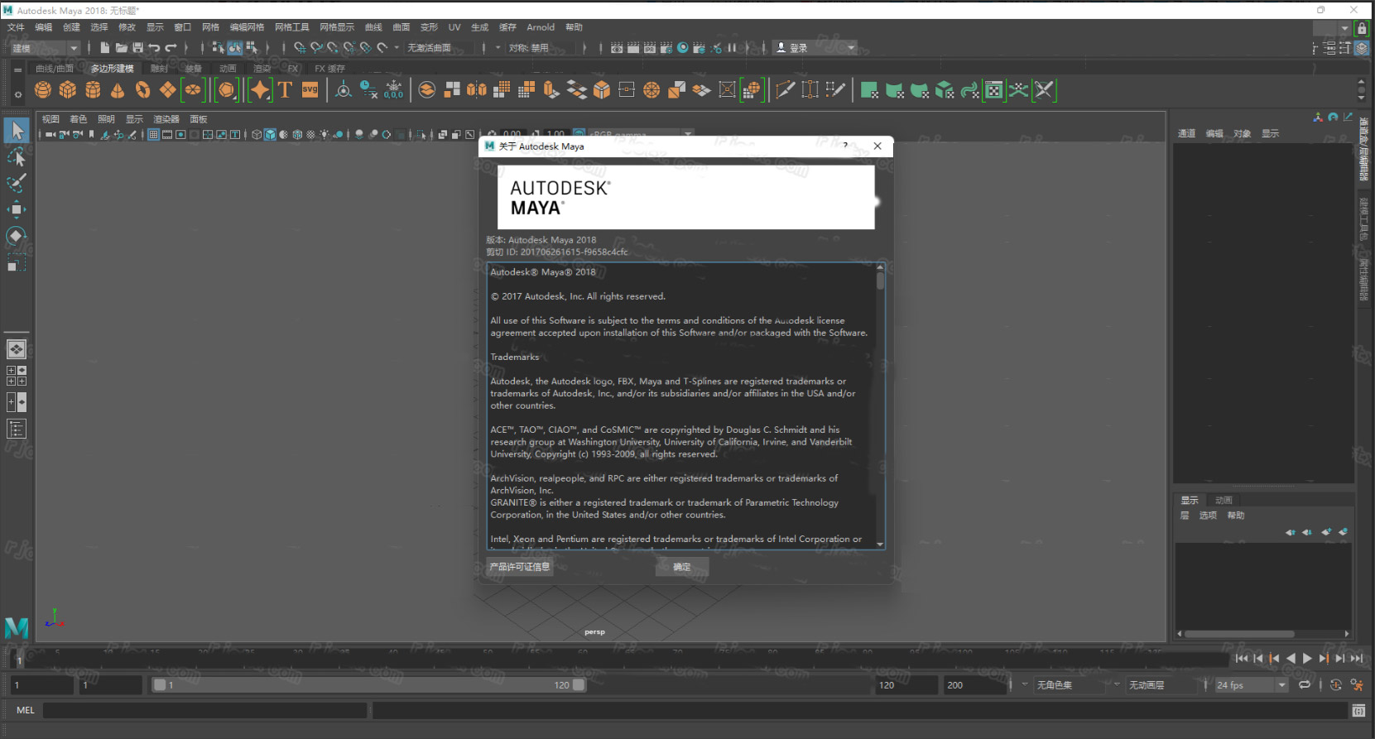Click the MEL command input field
This screenshot has width=1375, height=739.
[x=204, y=711]
